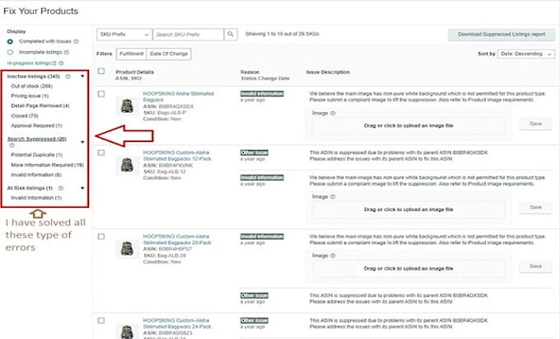
Task: Click the Search SKU Prefix input field
Action: coord(189,35)
